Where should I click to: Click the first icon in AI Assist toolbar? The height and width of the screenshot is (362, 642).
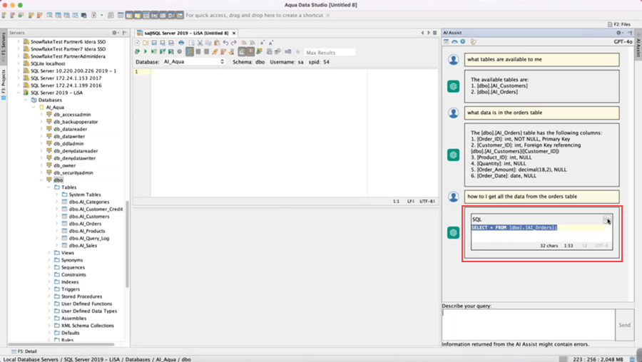click(x=447, y=42)
